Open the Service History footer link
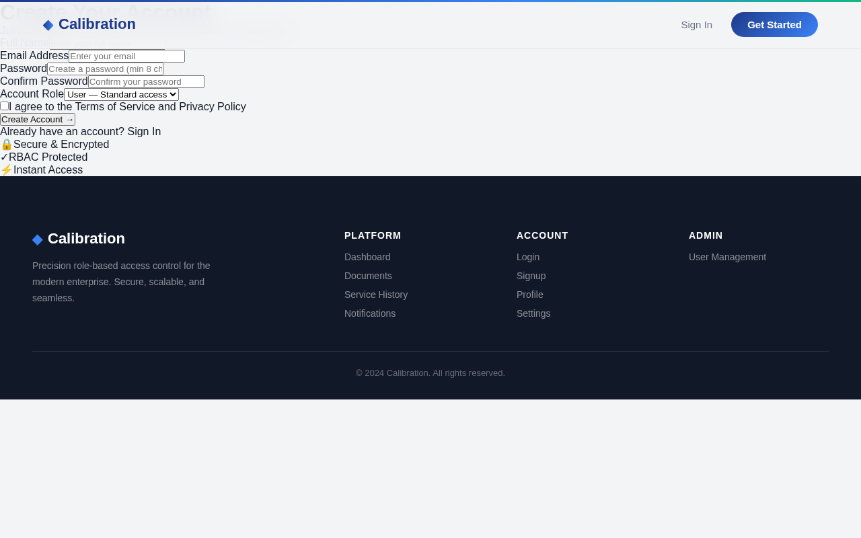Screen dimensions: 861x538 click(376, 295)
